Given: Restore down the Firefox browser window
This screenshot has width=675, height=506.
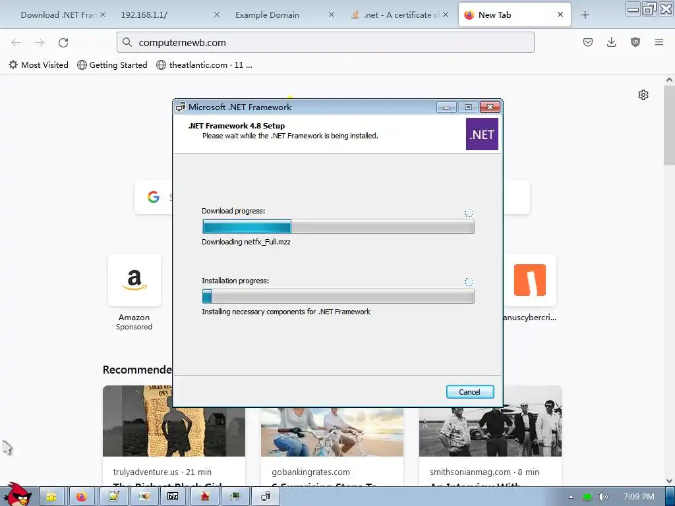Looking at the screenshot, I should (x=649, y=9).
